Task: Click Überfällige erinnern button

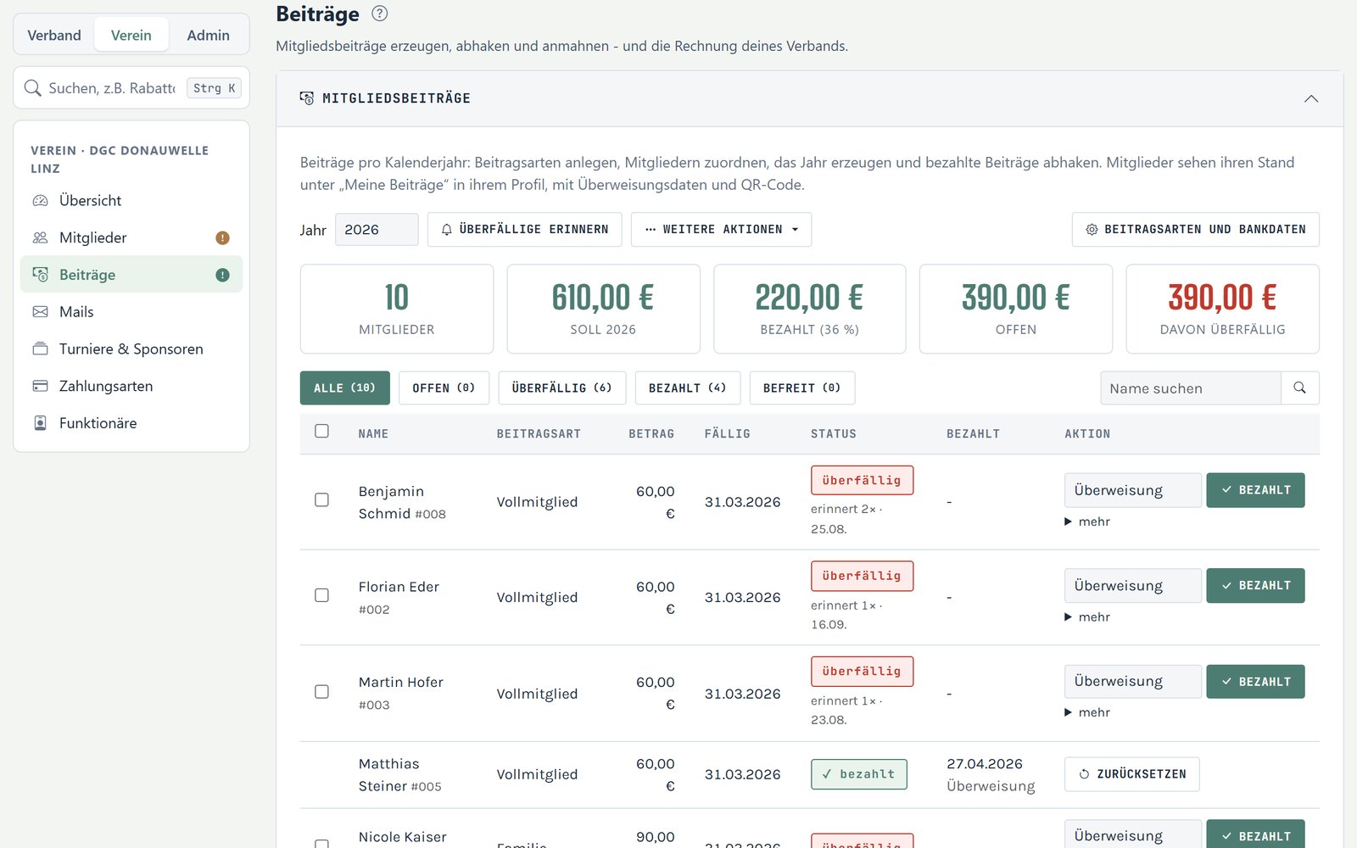Action: [525, 230]
